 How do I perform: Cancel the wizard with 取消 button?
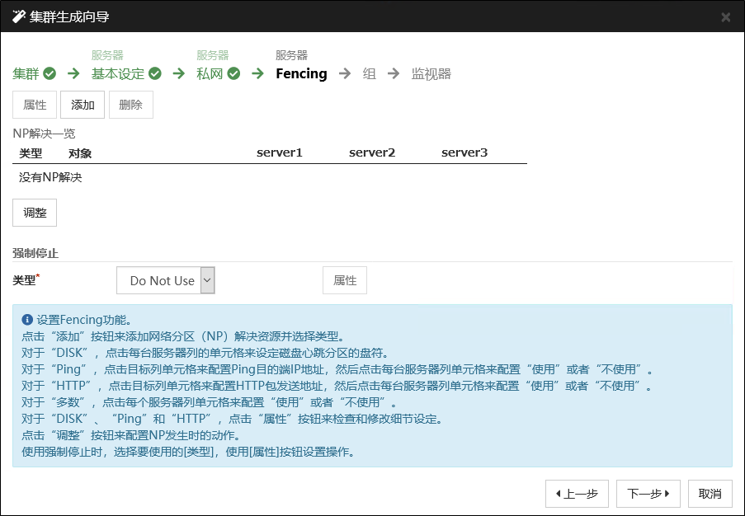[x=710, y=494]
